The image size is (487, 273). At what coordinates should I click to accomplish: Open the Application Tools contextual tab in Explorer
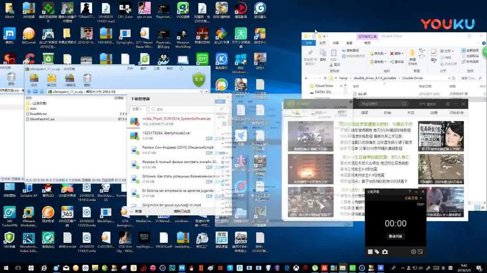(x=368, y=37)
